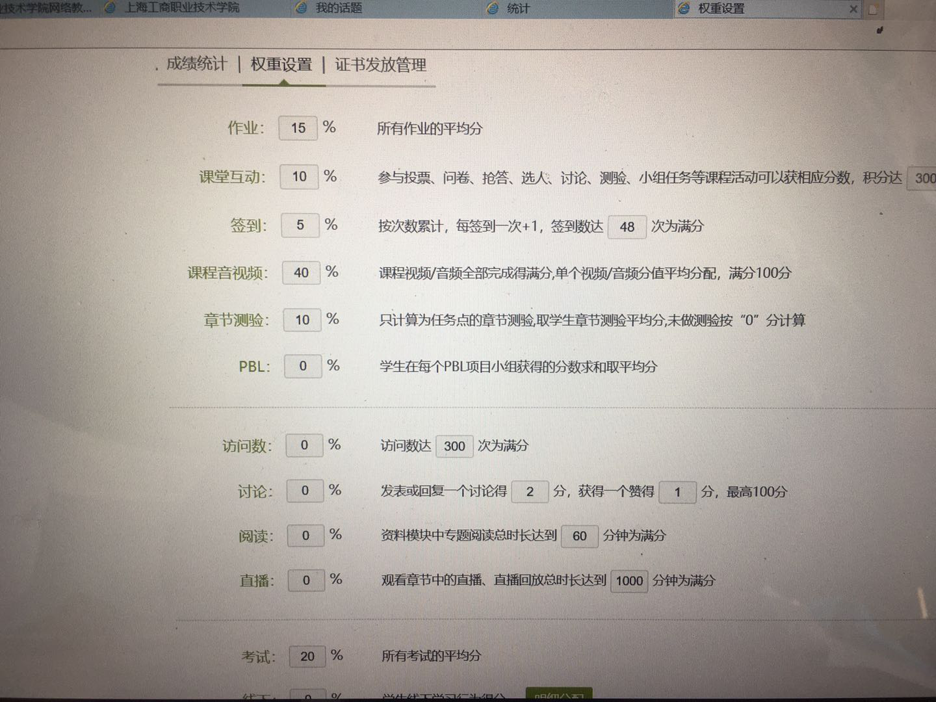Click the 章节测验 weight percentage field

click(302, 320)
